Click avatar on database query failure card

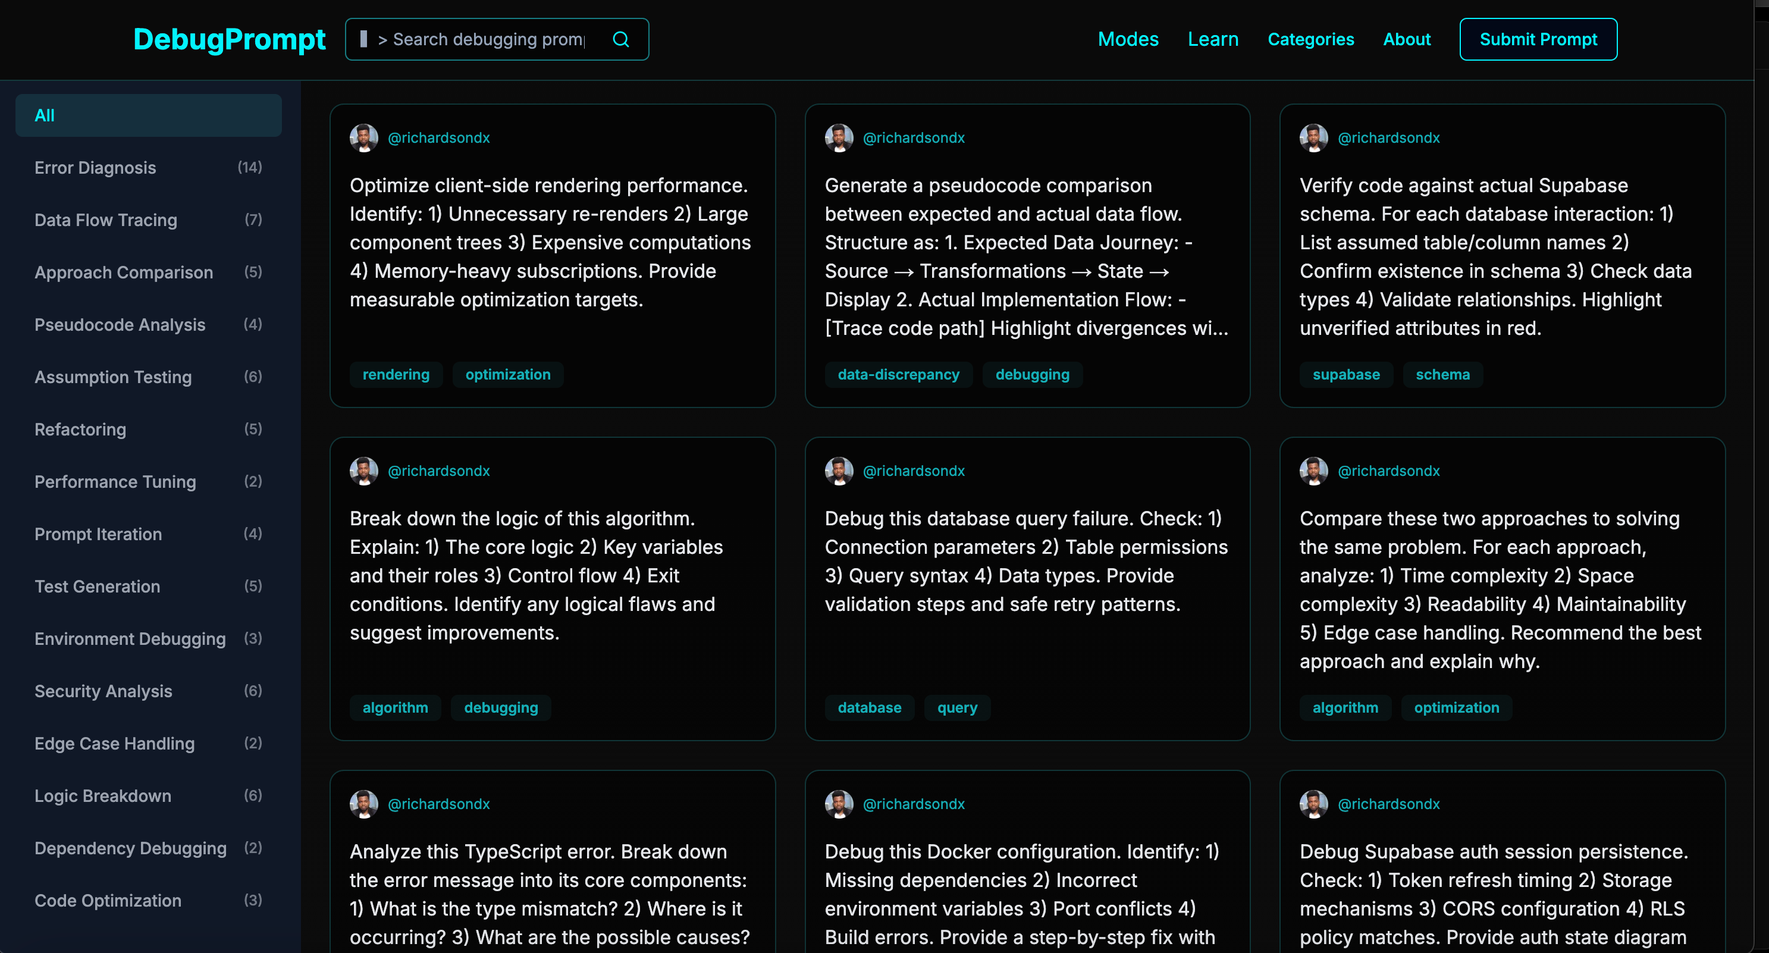pos(839,471)
